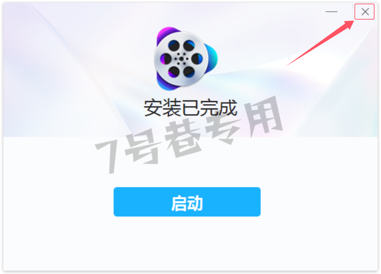Click the large 7 in the watermark

[107, 156]
